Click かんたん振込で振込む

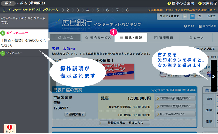pyautogui.click(x=175, y=114)
